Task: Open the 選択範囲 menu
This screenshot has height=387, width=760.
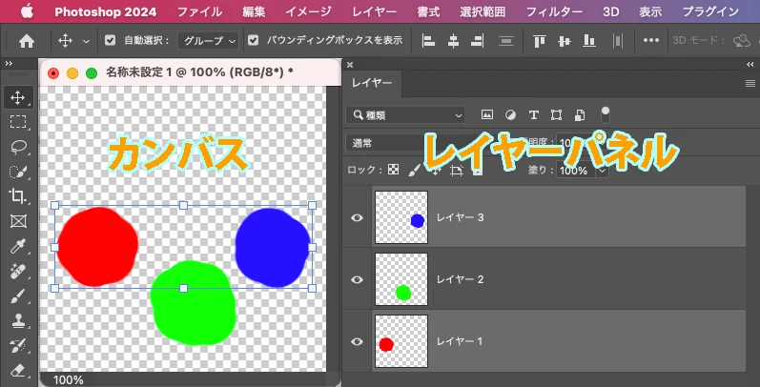Action: [483, 11]
